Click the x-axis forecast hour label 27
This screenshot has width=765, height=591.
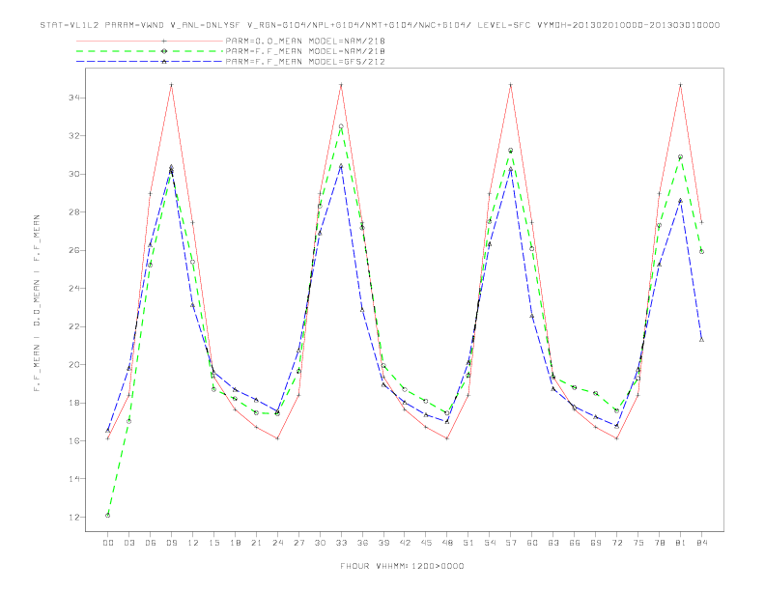click(x=298, y=543)
